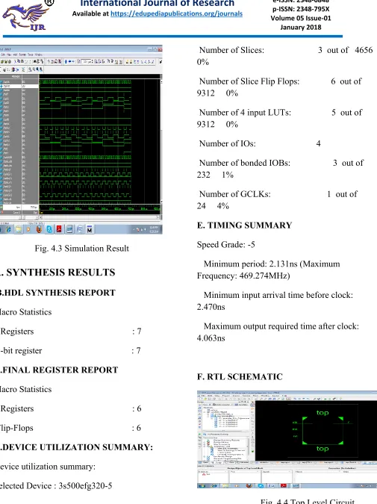Click the Speed Grade: -5 line
The width and height of the screenshot is (377, 504).
coord(226,244)
